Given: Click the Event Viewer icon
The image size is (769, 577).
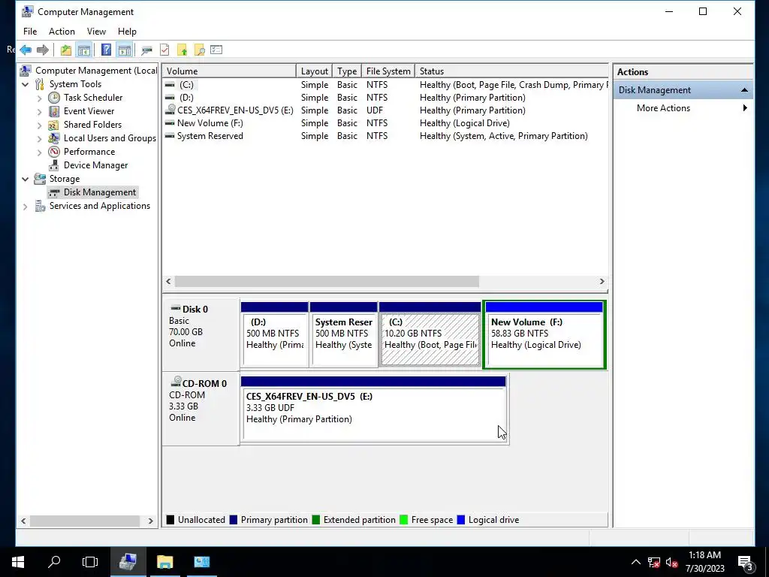Looking at the screenshot, I should tap(54, 111).
